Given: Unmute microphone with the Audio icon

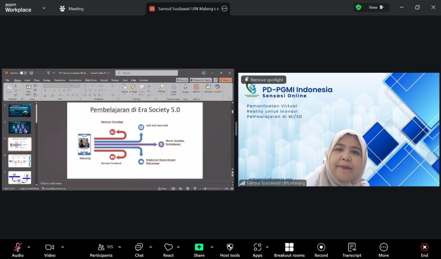Looking at the screenshot, I should [18, 247].
